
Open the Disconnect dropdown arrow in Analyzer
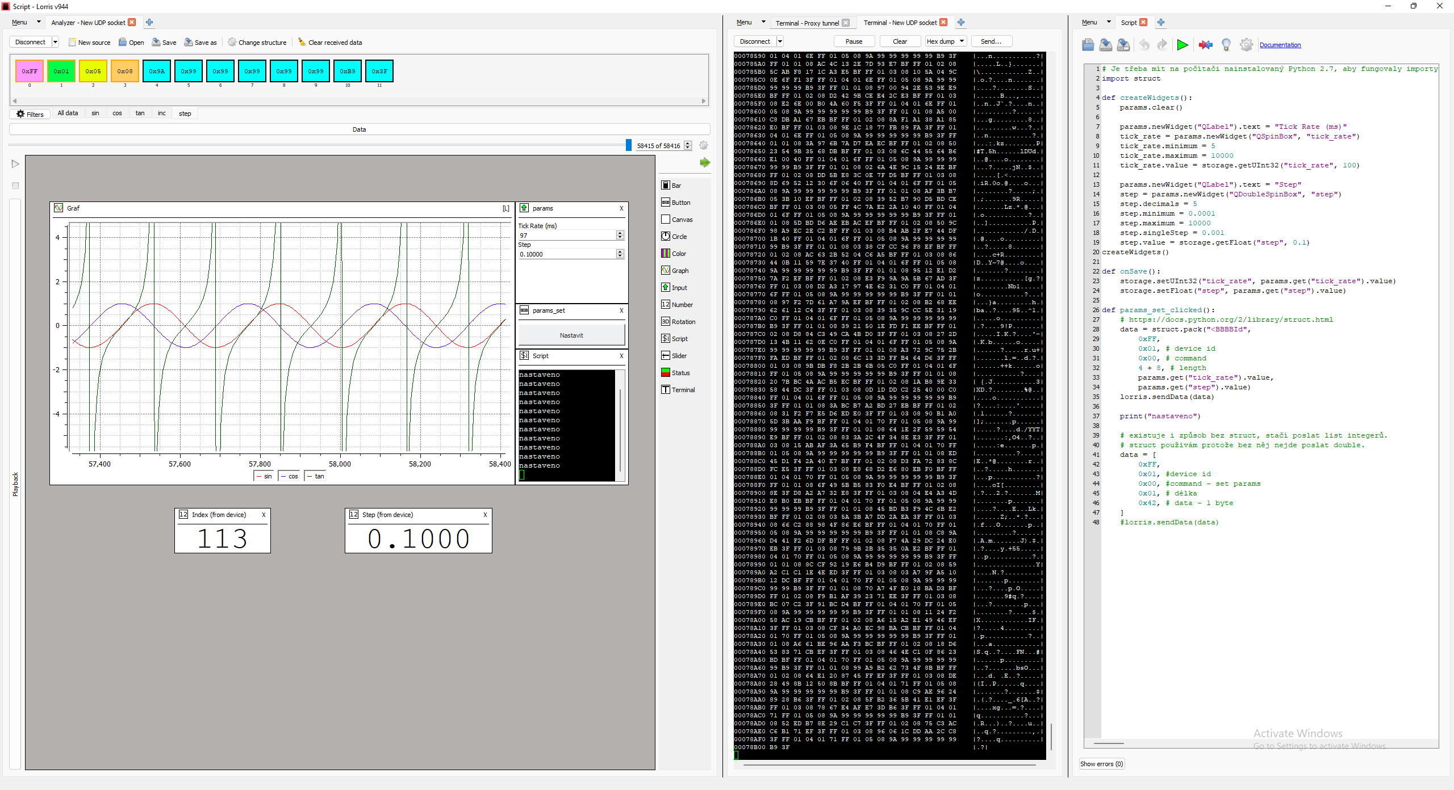(x=55, y=42)
